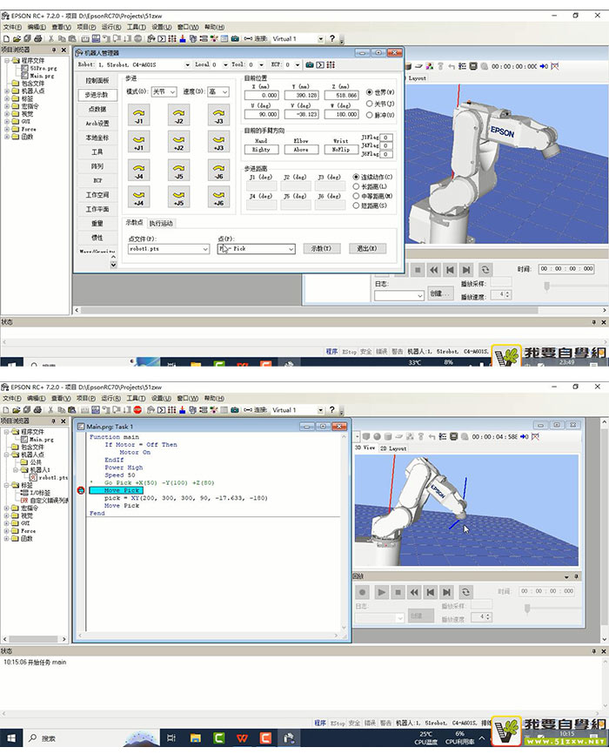Open the 工作空间 side tab
Viewport: 609px width, 754px height.
coord(97,195)
